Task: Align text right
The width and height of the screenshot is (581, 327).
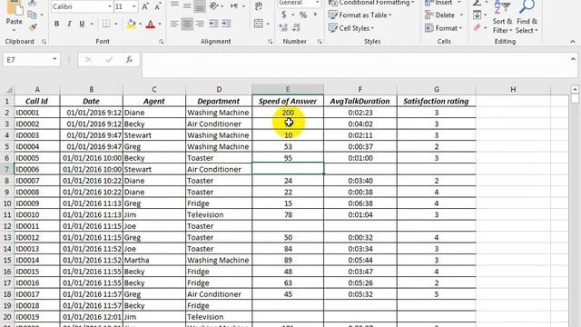Action: point(200,25)
